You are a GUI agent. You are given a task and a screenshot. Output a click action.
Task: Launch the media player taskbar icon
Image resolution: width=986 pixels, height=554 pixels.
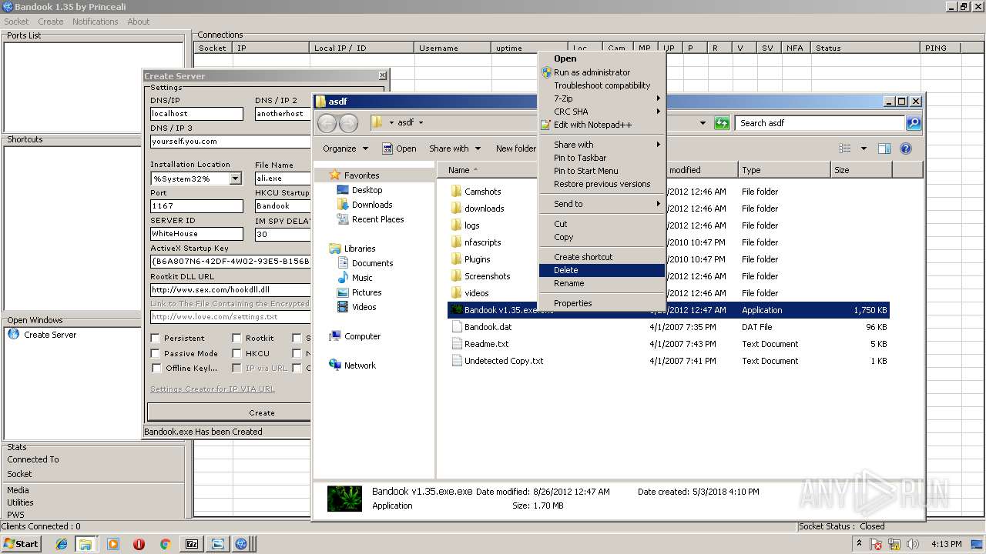tap(113, 544)
